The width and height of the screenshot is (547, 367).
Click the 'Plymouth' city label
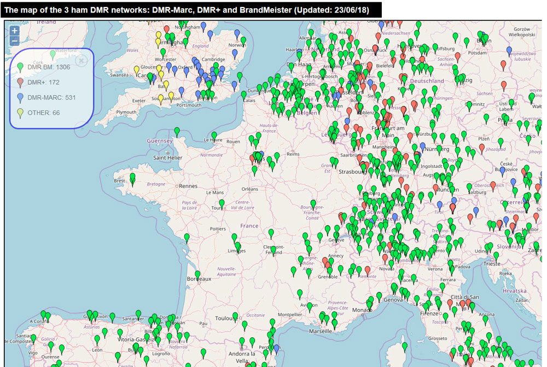[126, 112]
